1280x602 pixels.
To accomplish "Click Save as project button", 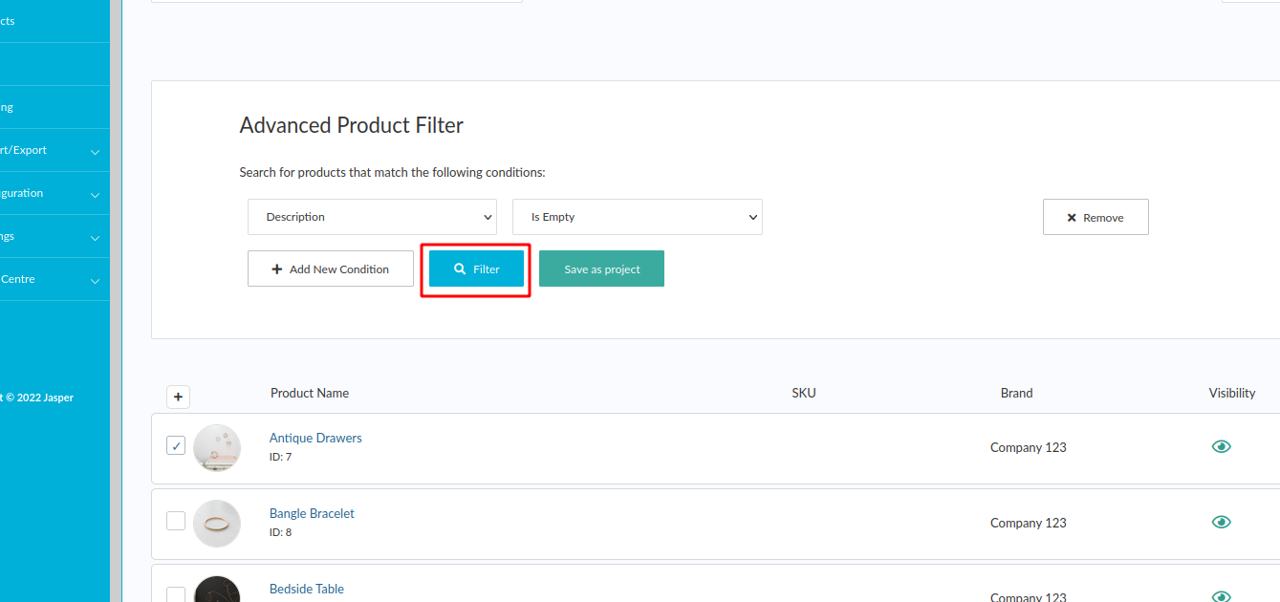I will 601,269.
